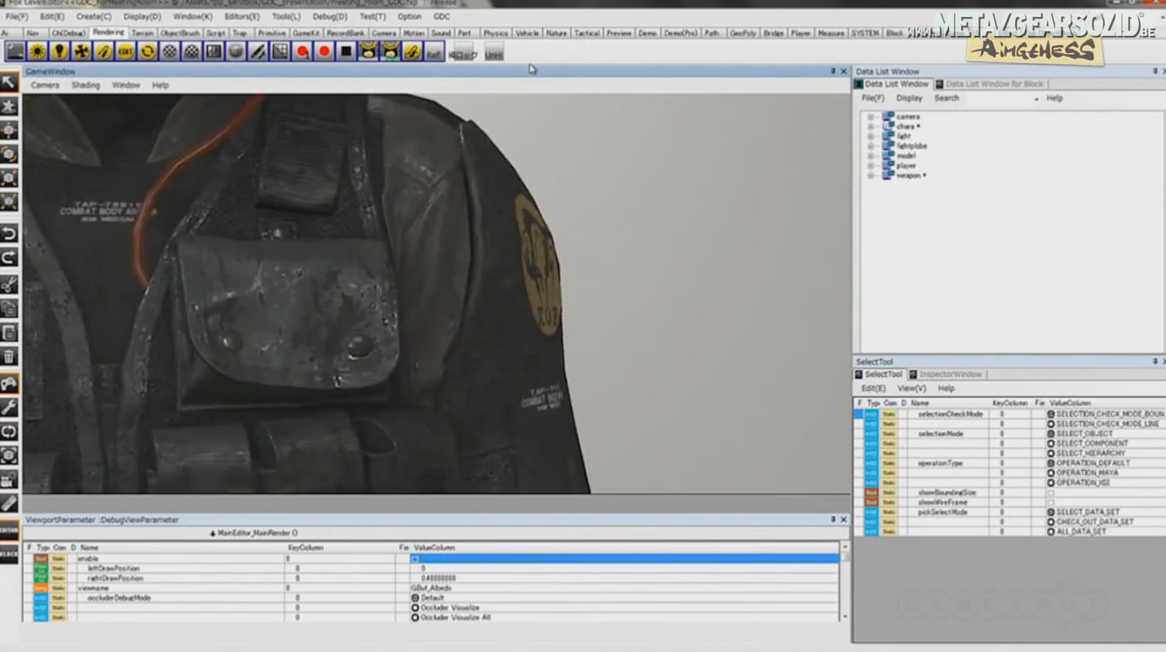
Task: Select the OPERATION_XSI radio option
Action: 1052,482
